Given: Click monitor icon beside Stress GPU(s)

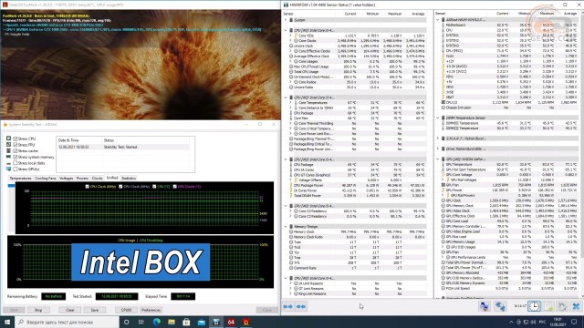Looking at the screenshot, I should (8, 169).
